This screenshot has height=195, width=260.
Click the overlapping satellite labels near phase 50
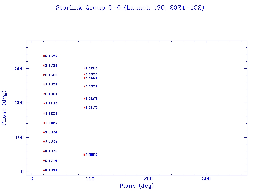point(91,155)
